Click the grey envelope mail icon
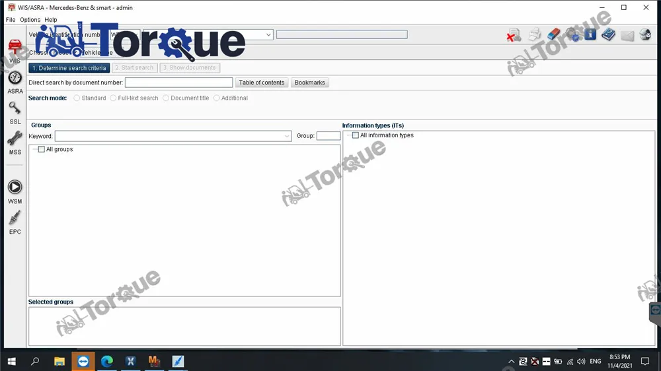Image resolution: width=661 pixels, height=371 pixels. (627, 36)
